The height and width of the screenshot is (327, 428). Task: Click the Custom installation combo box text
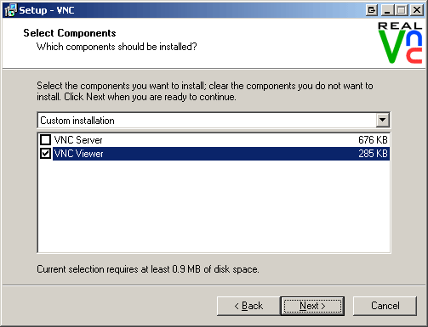tap(77, 121)
